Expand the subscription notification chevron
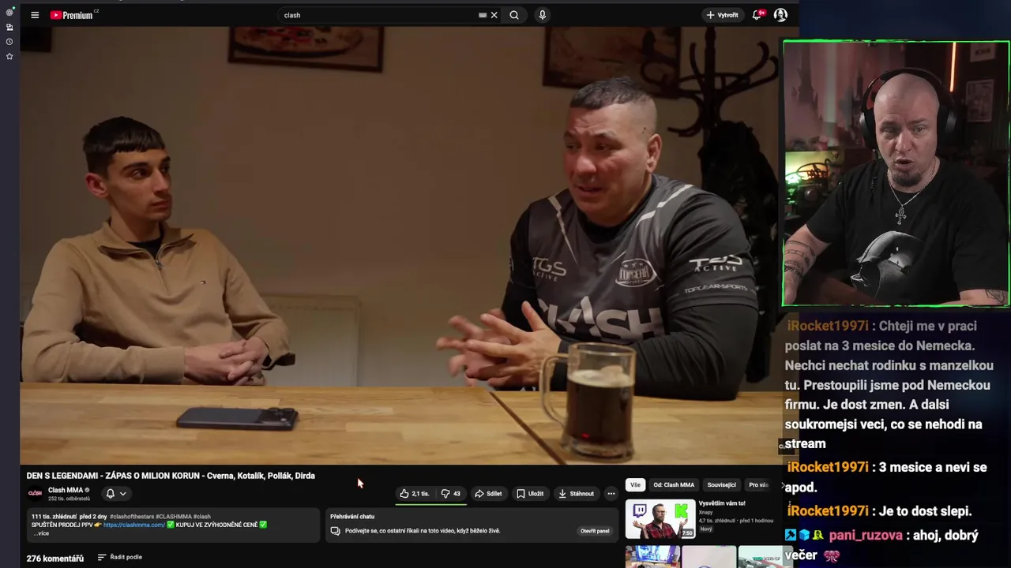This screenshot has height=568, width=1011. [x=122, y=494]
